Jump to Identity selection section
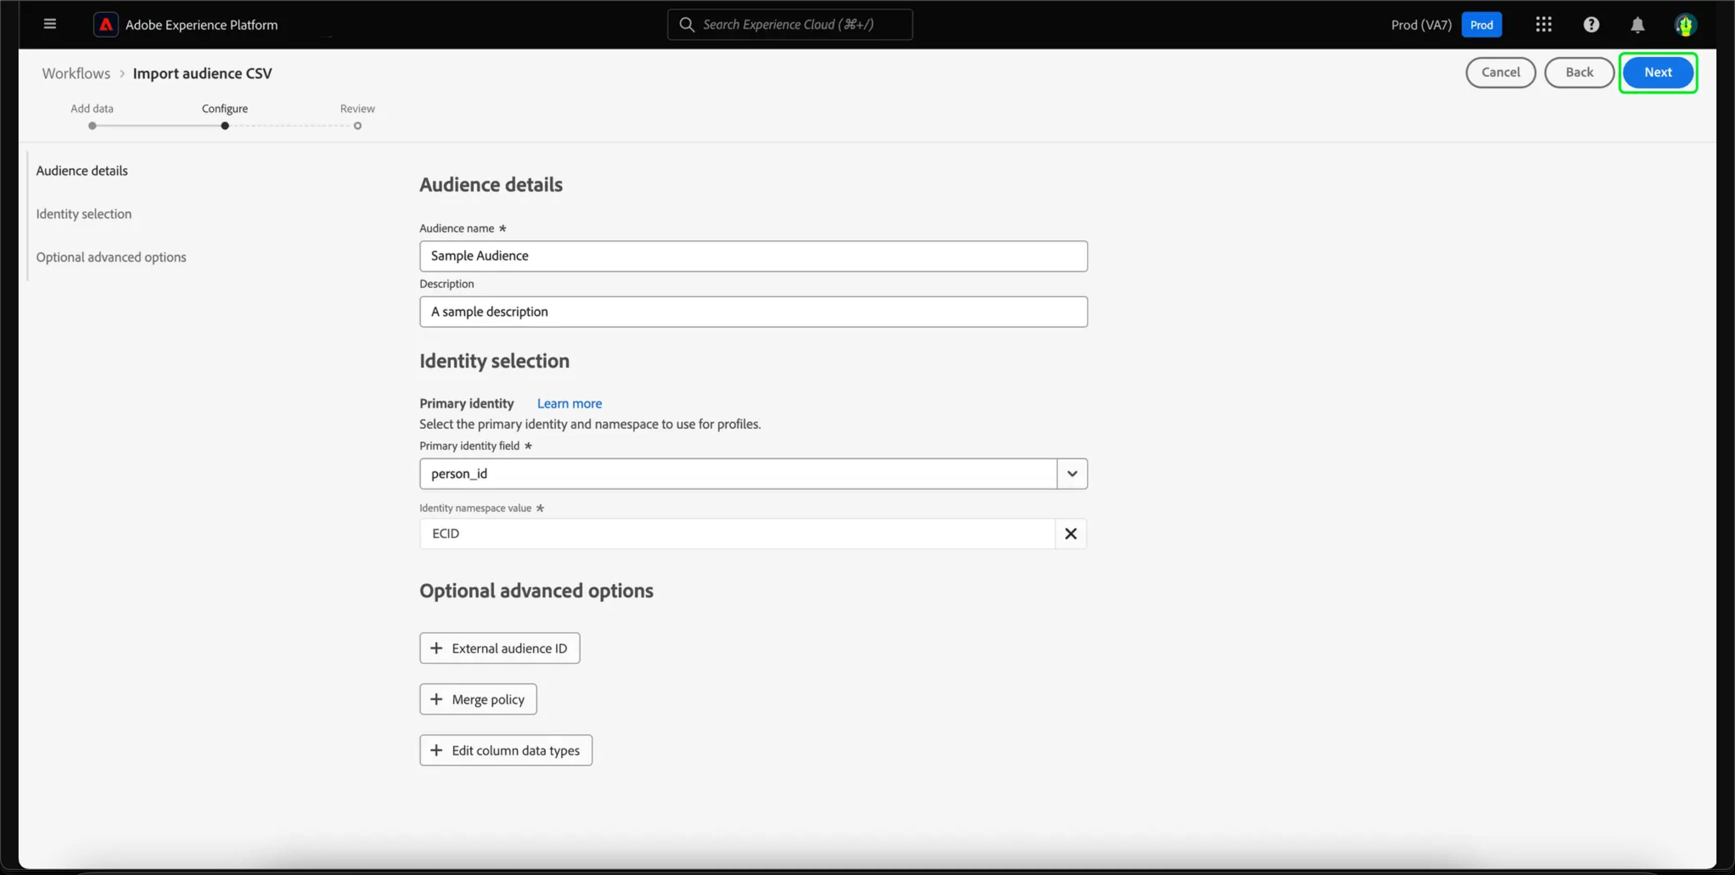 [84, 214]
